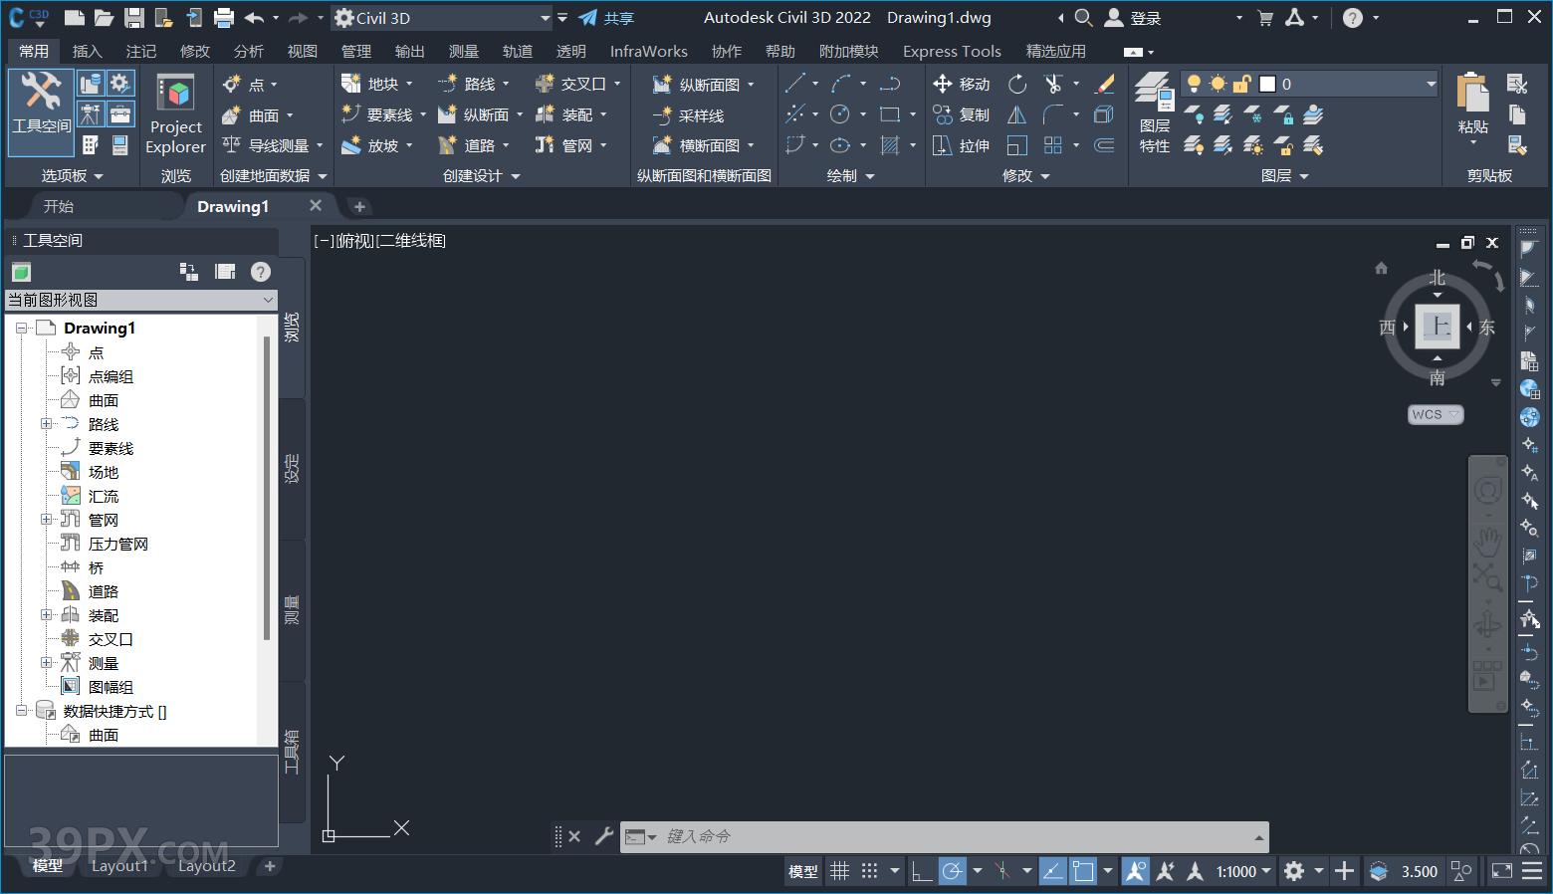Click the 3.500 elevation value in status bar
Screen dimensions: 1553x894
(1420, 872)
